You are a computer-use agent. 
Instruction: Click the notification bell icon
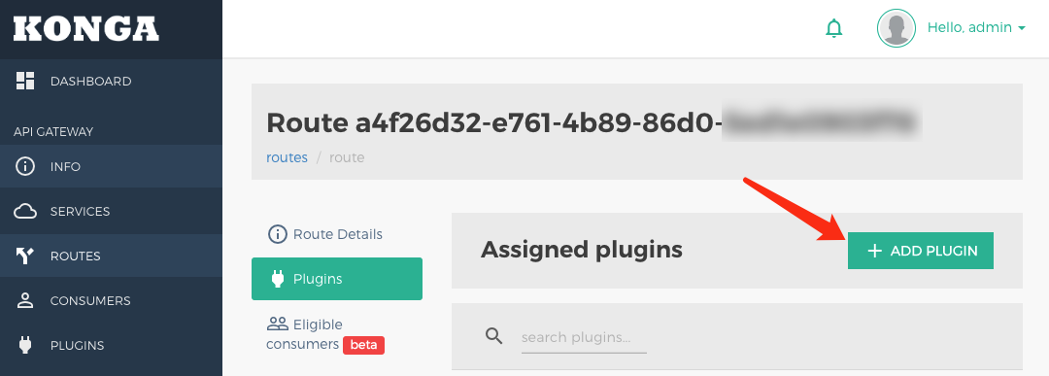tap(833, 28)
